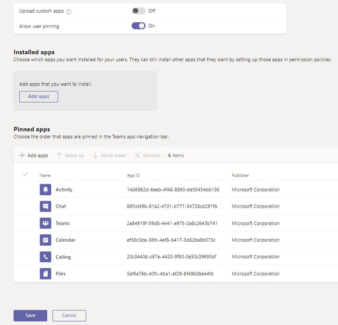
Task: Click the Activity bell icon
Action: point(45,190)
